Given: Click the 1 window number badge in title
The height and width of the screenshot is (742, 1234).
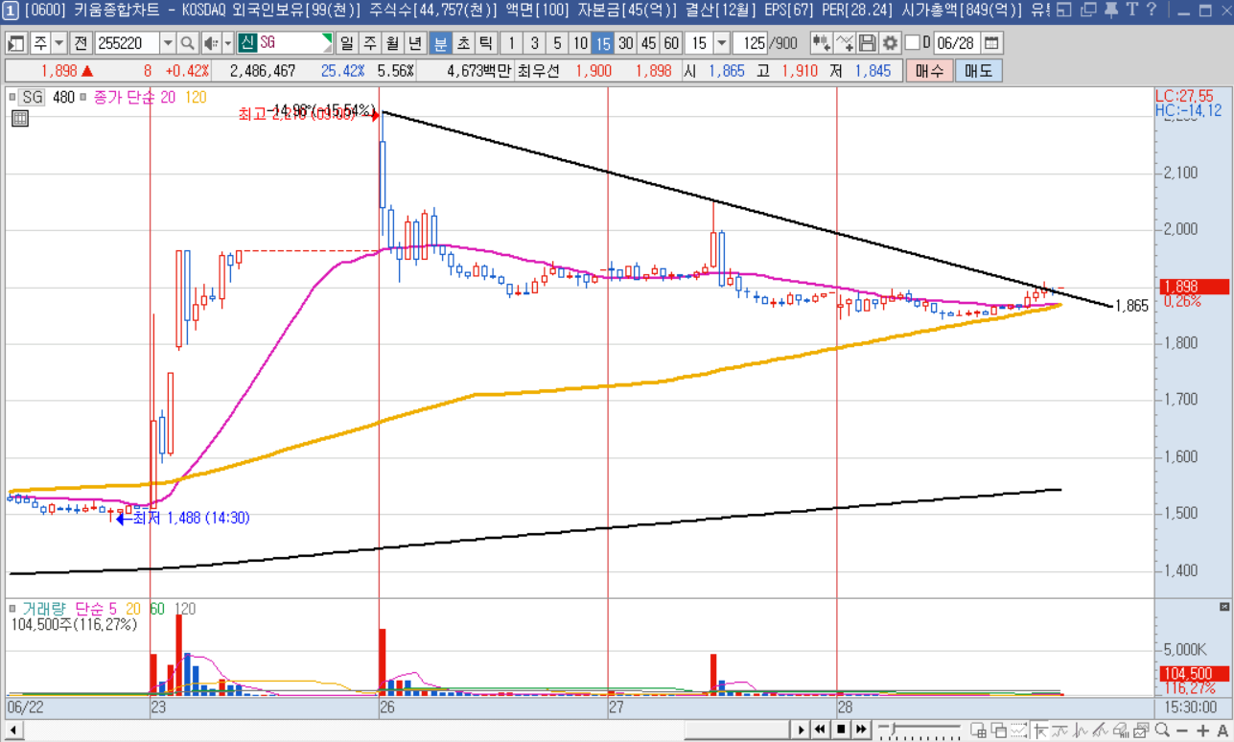Looking at the screenshot, I should click(9, 11).
